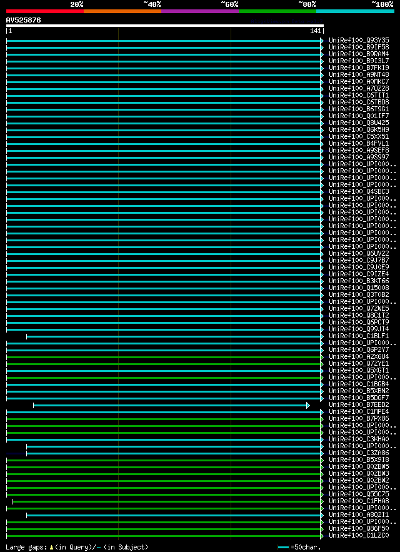Click the orange ~40% identity legend segment
This screenshot has height=552, width=400.
122,11
